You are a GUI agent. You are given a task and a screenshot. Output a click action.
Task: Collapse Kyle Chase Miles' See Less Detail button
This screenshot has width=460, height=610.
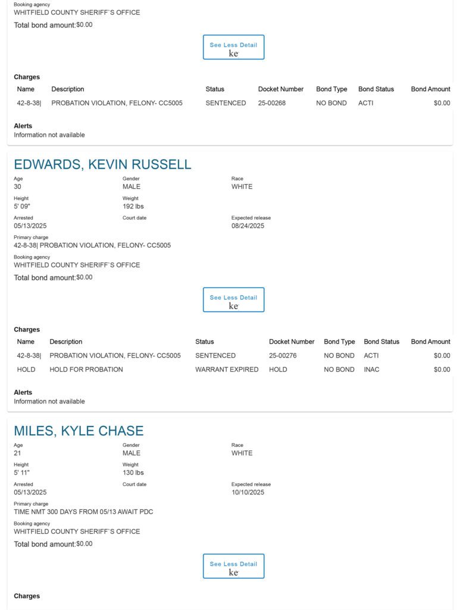tap(233, 566)
